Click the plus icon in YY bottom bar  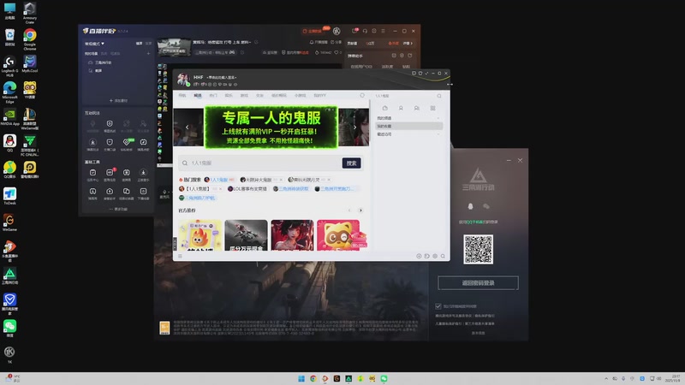[x=419, y=256]
